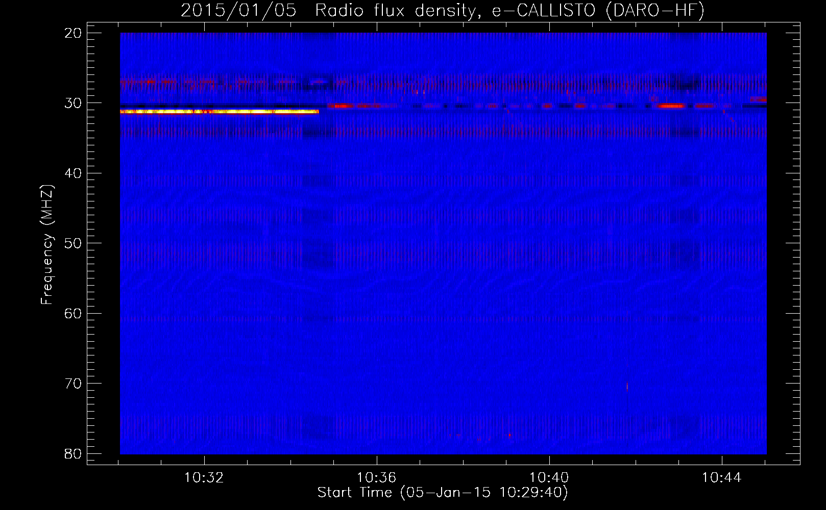
Task: Click the 60 MHz frequency tick label
Action: [x=74, y=313]
